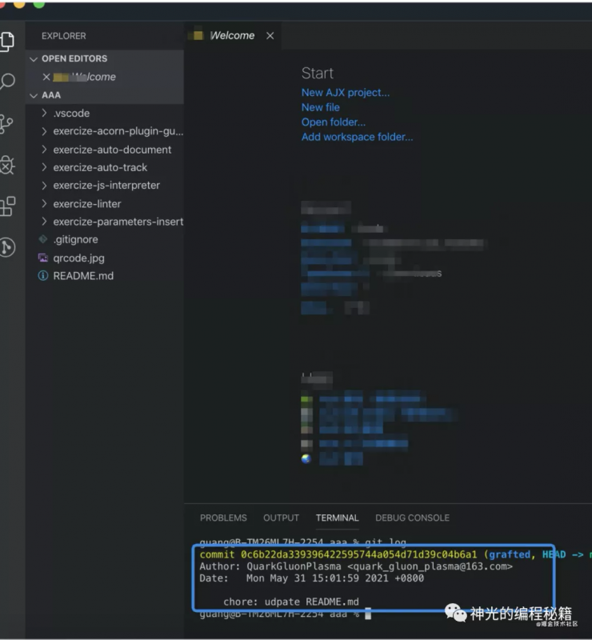
Task: Open the Extensions view
Action: 7,206
